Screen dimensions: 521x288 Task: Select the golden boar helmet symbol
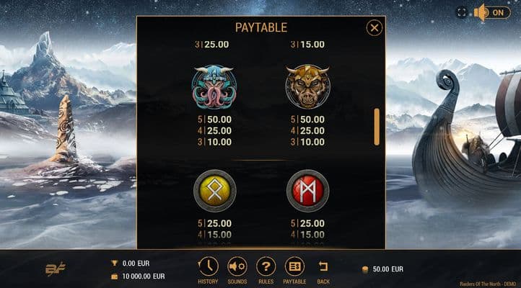(307, 86)
